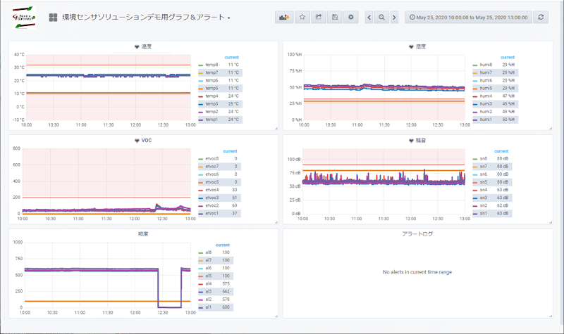
Task: Open the アラートログ panel title menu
Action: click(x=417, y=233)
